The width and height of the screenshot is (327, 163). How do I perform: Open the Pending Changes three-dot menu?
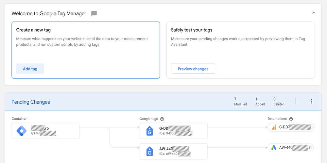point(312,101)
